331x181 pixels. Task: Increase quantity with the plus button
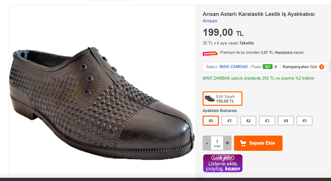[x=227, y=143]
